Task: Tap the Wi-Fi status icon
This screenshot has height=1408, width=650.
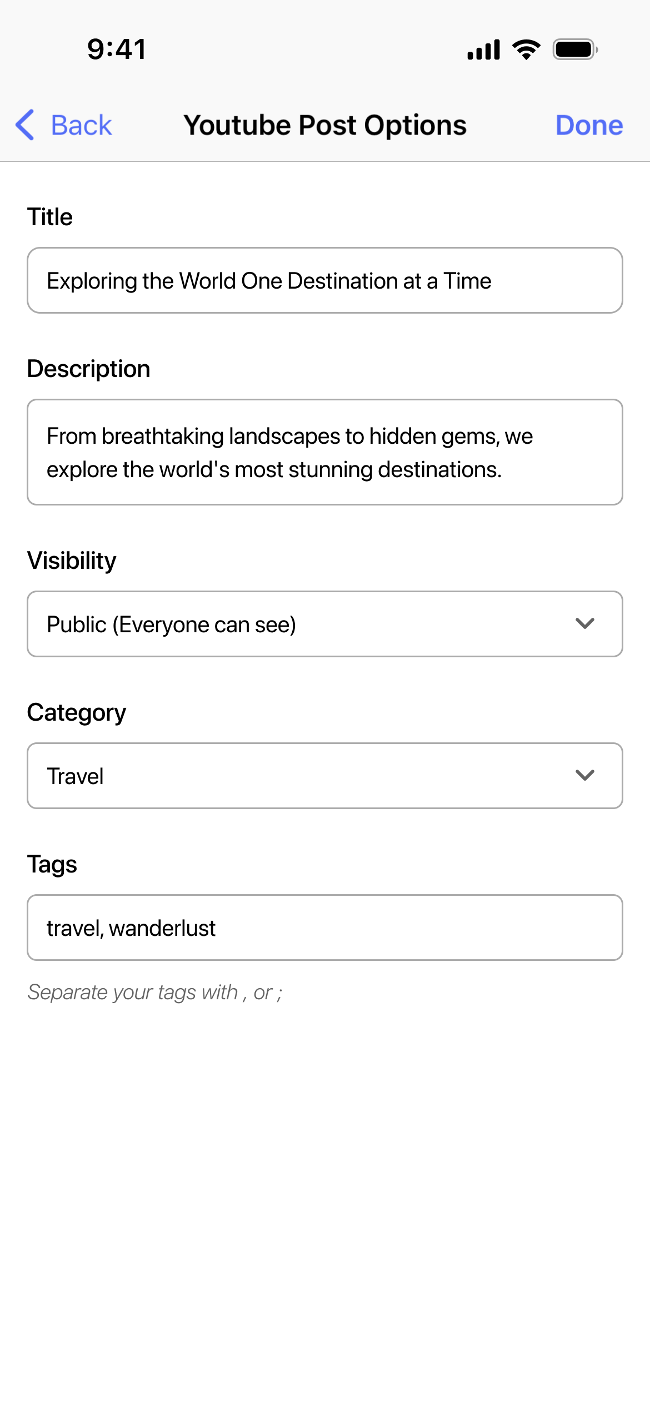Action: (526, 49)
